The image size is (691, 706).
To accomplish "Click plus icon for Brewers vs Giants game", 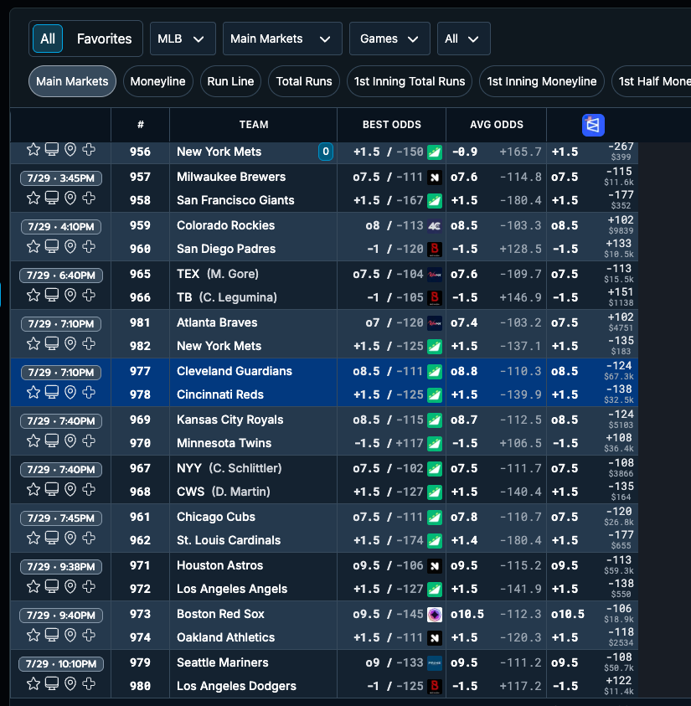I will [89, 198].
